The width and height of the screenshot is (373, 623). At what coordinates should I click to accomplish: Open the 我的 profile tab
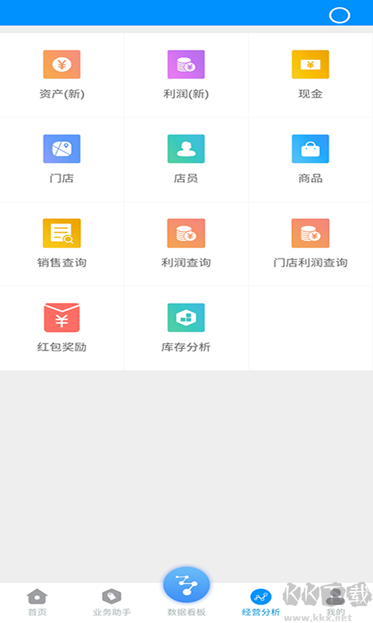click(336, 602)
